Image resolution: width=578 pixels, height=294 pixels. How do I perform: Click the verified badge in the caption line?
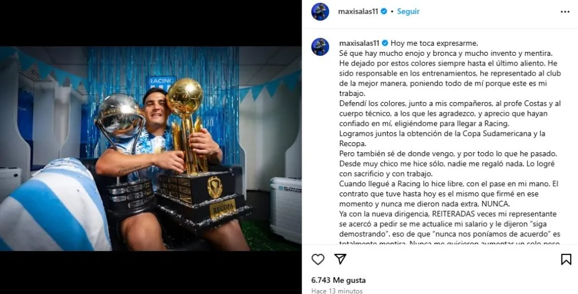385,43
